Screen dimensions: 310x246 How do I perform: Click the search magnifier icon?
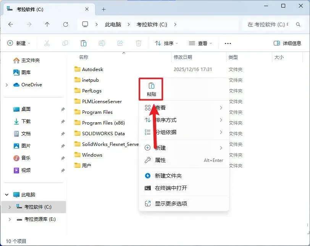298,24
